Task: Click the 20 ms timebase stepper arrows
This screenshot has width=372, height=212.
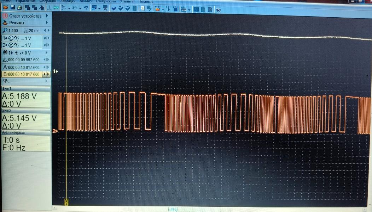Action: tap(47, 31)
